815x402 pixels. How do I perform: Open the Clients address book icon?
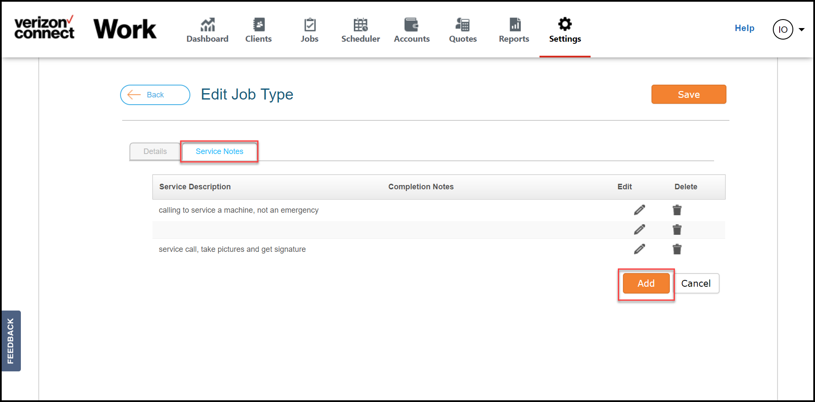pyautogui.click(x=258, y=25)
